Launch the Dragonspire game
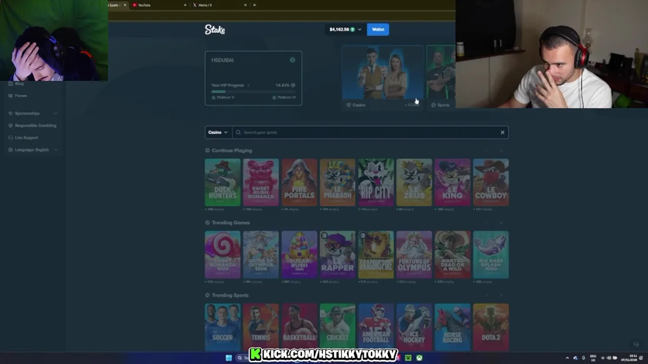 click(376, 254)
